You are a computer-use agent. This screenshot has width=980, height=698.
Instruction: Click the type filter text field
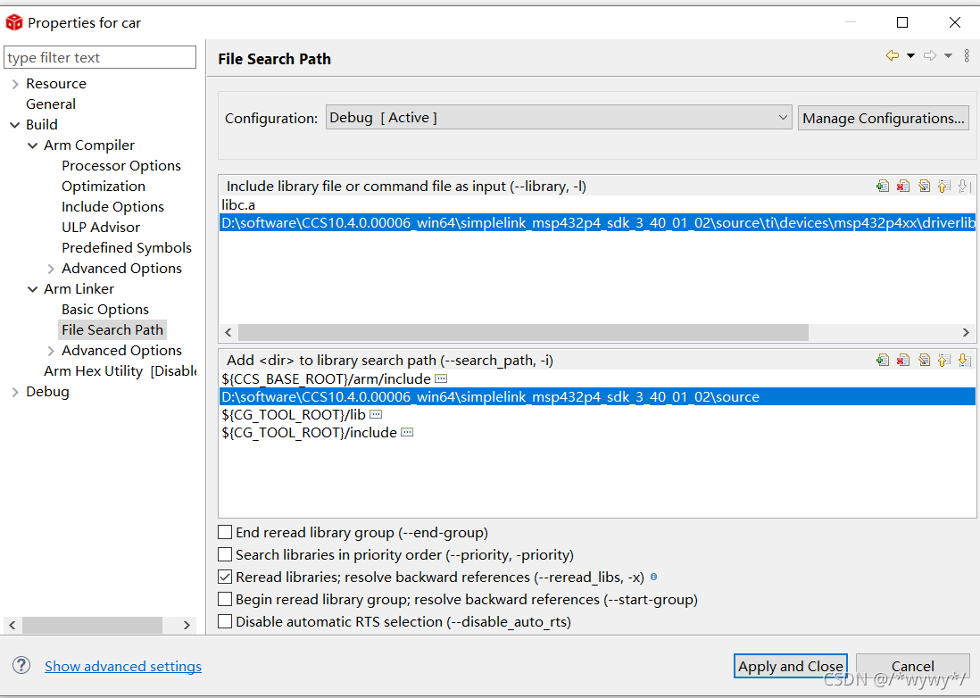100,57
